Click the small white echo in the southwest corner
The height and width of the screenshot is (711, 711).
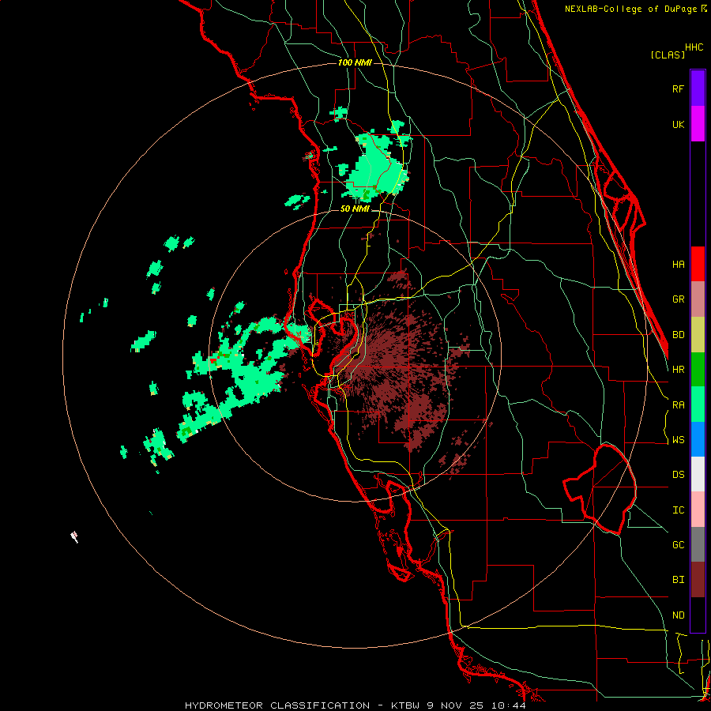[x=74, y=537]
